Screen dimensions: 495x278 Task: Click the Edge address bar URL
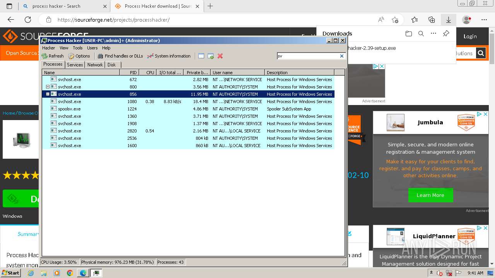[x=113, y=20]
